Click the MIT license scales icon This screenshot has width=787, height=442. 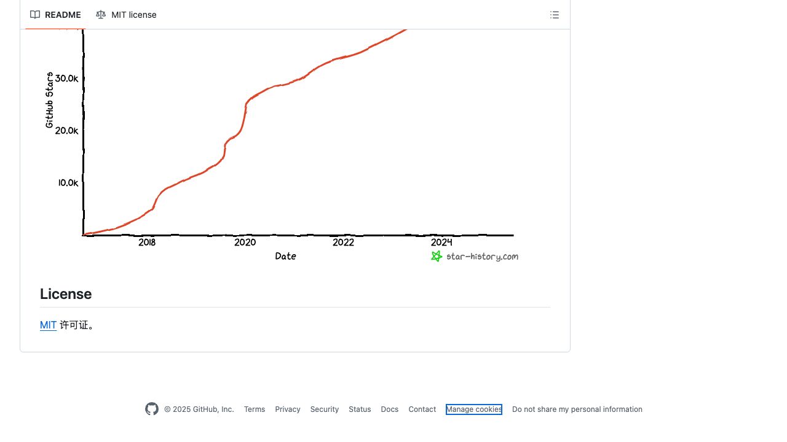click(x=101, y=15)
